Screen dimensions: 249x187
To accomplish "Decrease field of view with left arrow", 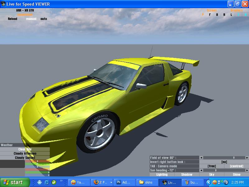I will click(x=201, y=158).
